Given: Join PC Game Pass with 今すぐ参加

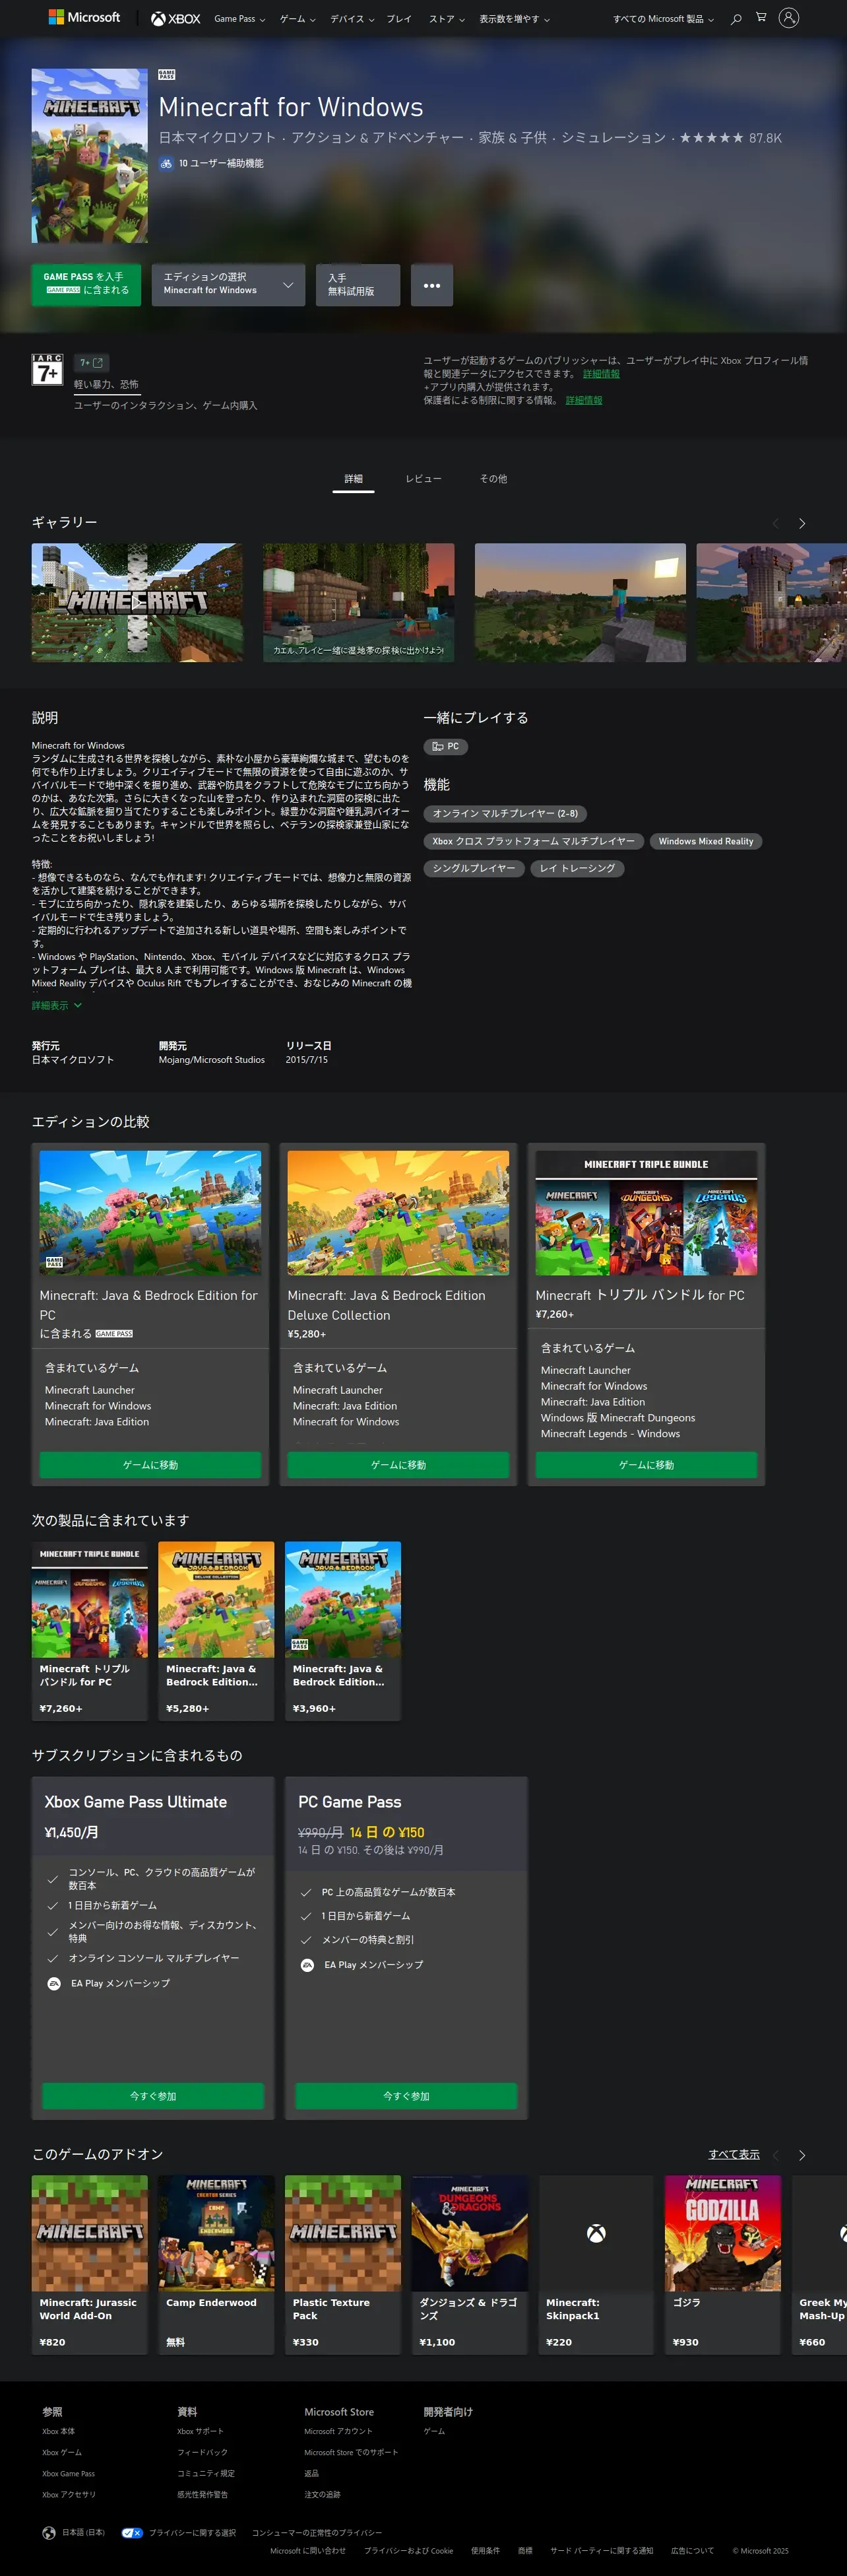Looking at the screenshot, I should [406, 2095].
